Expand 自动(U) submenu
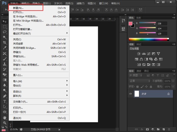The height and width of the screenshot is (132, 177). tap(39, 91)
